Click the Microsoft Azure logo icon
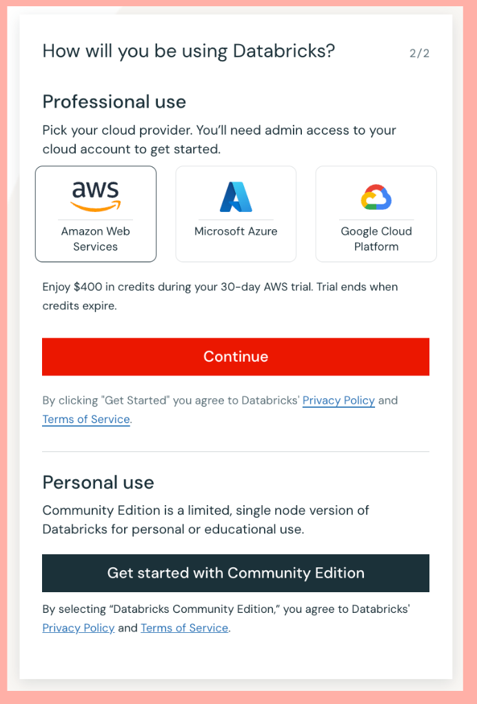Image resolution: width=477 pixels, height=704 pixels. [x=236, y=197]
